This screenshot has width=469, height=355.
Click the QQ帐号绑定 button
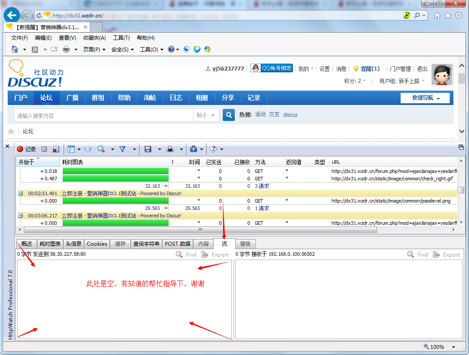tap(271, 68)
